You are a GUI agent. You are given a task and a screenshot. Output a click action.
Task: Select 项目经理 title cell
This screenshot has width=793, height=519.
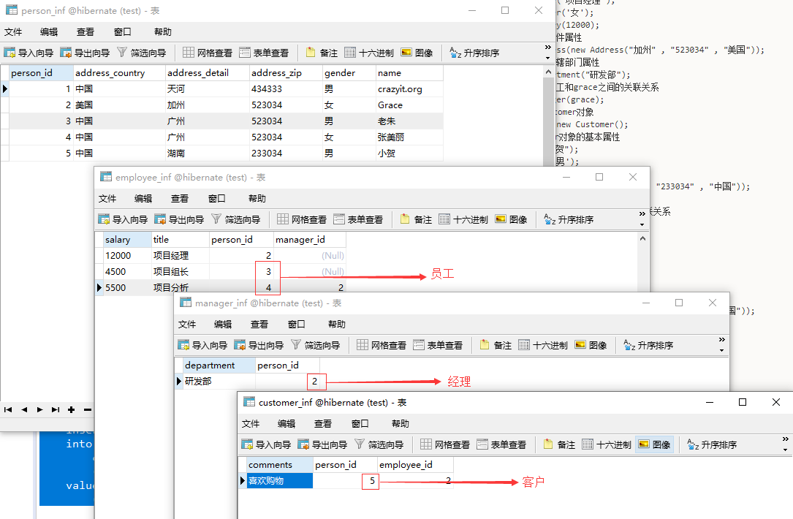(181, 255)
